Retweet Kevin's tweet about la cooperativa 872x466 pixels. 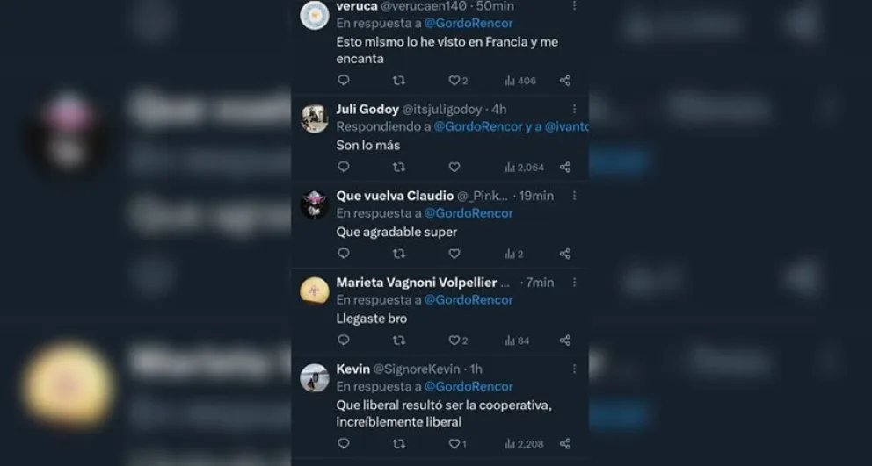pyautogui.click(x=398, y=444)
